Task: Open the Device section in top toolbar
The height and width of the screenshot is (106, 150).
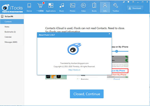Action: (x=29, y=7)
